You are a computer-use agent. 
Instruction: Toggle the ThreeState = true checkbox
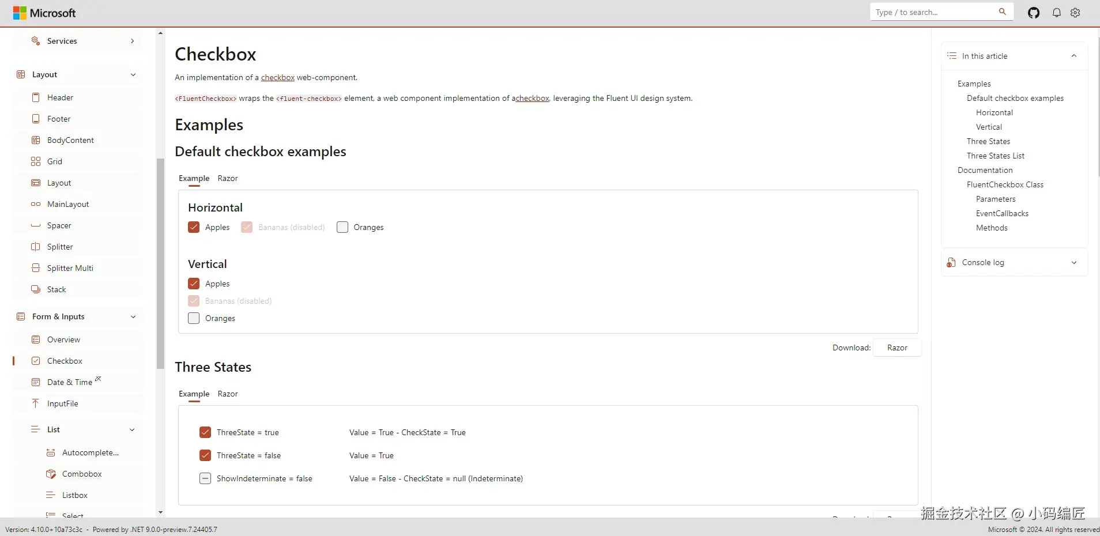205,432
